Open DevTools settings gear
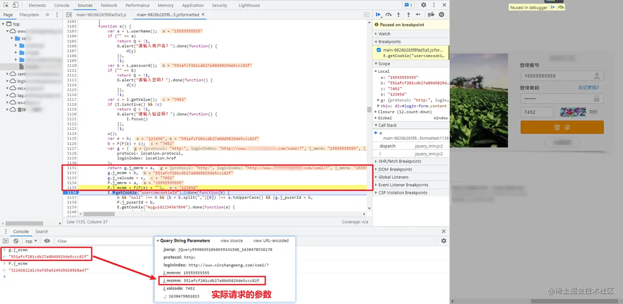623x304 pixels. [424, 5]
